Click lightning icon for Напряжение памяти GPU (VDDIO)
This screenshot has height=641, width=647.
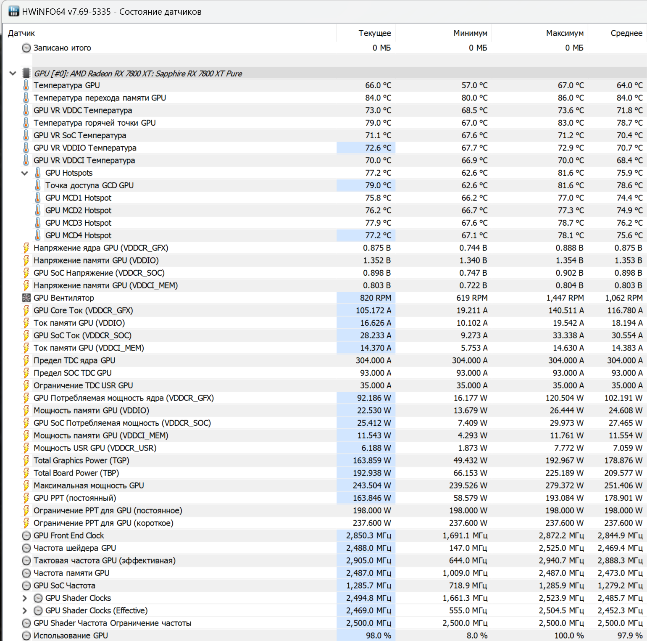26,261
